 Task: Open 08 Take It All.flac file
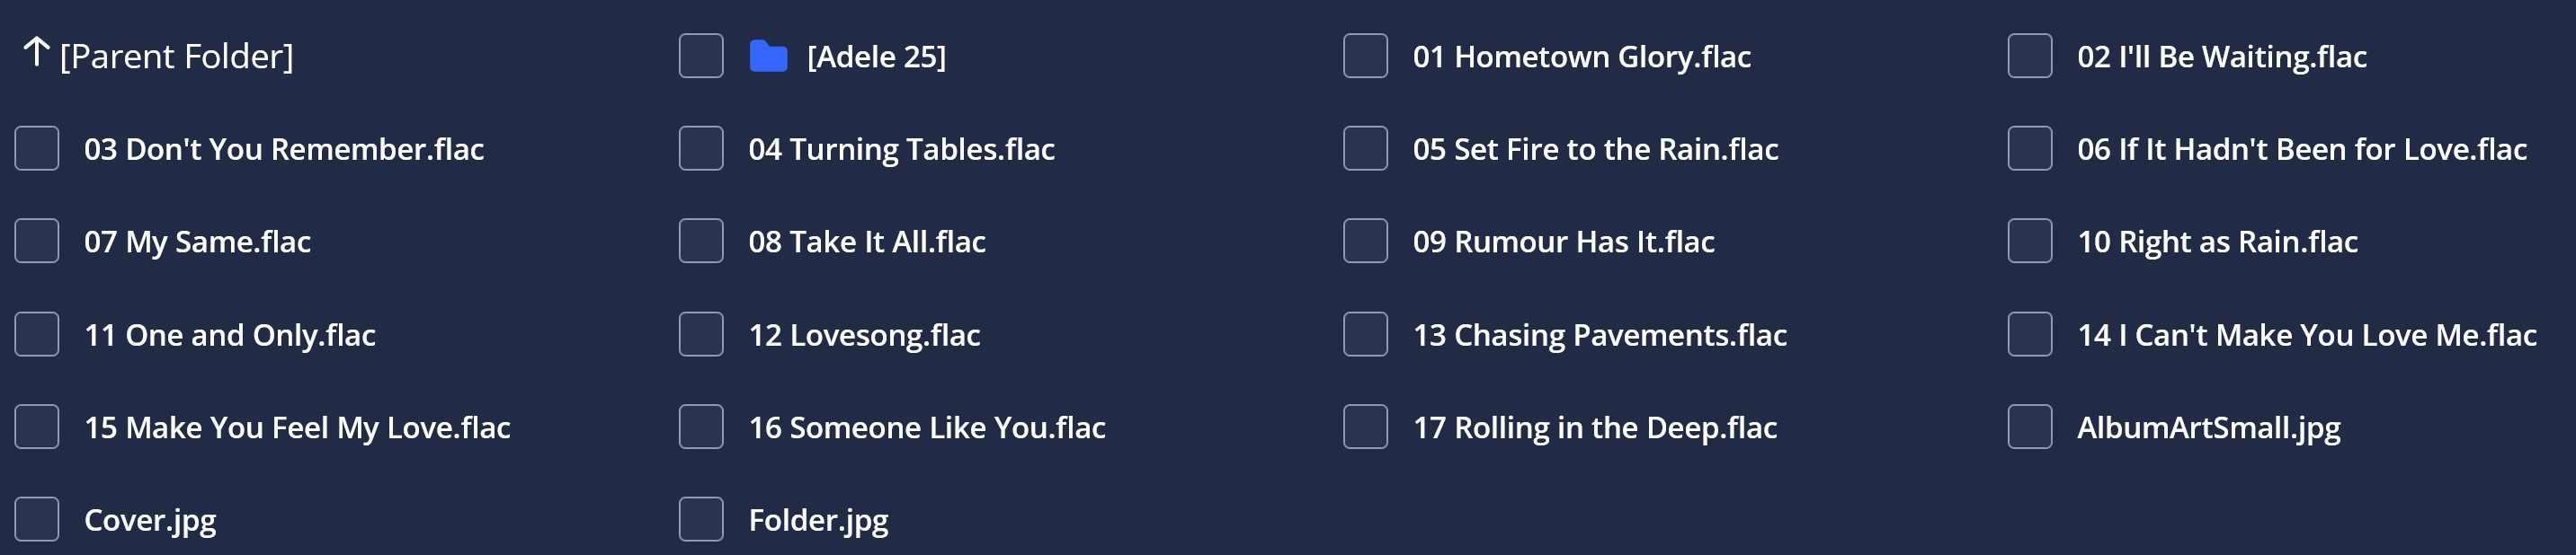tap(867, 242)
